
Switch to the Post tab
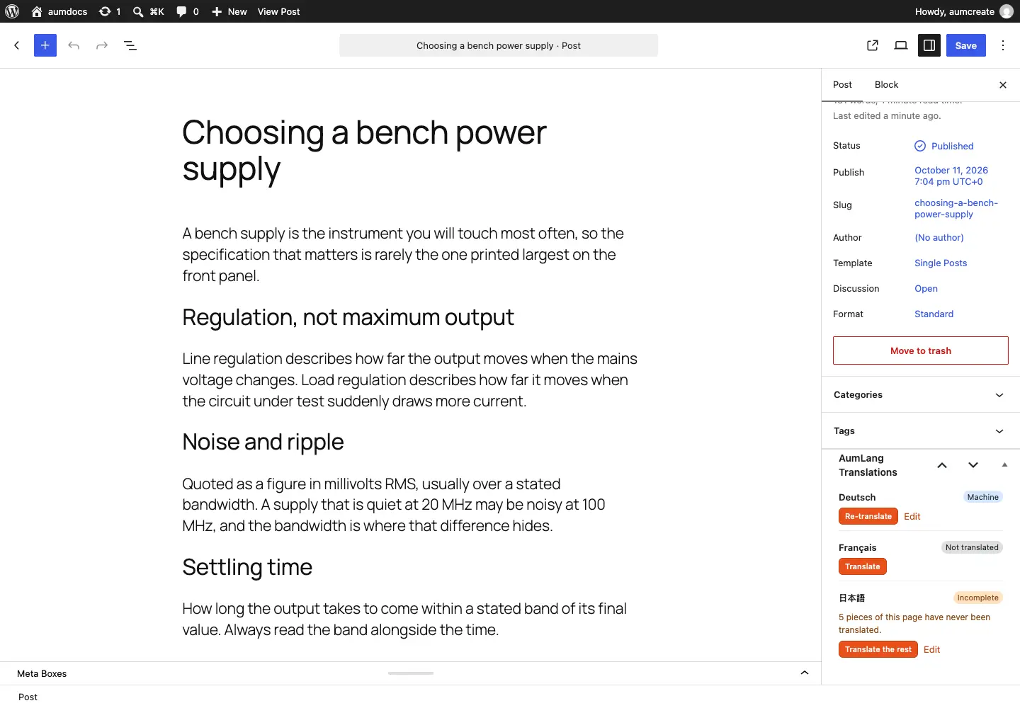click(x=842, y=85)
